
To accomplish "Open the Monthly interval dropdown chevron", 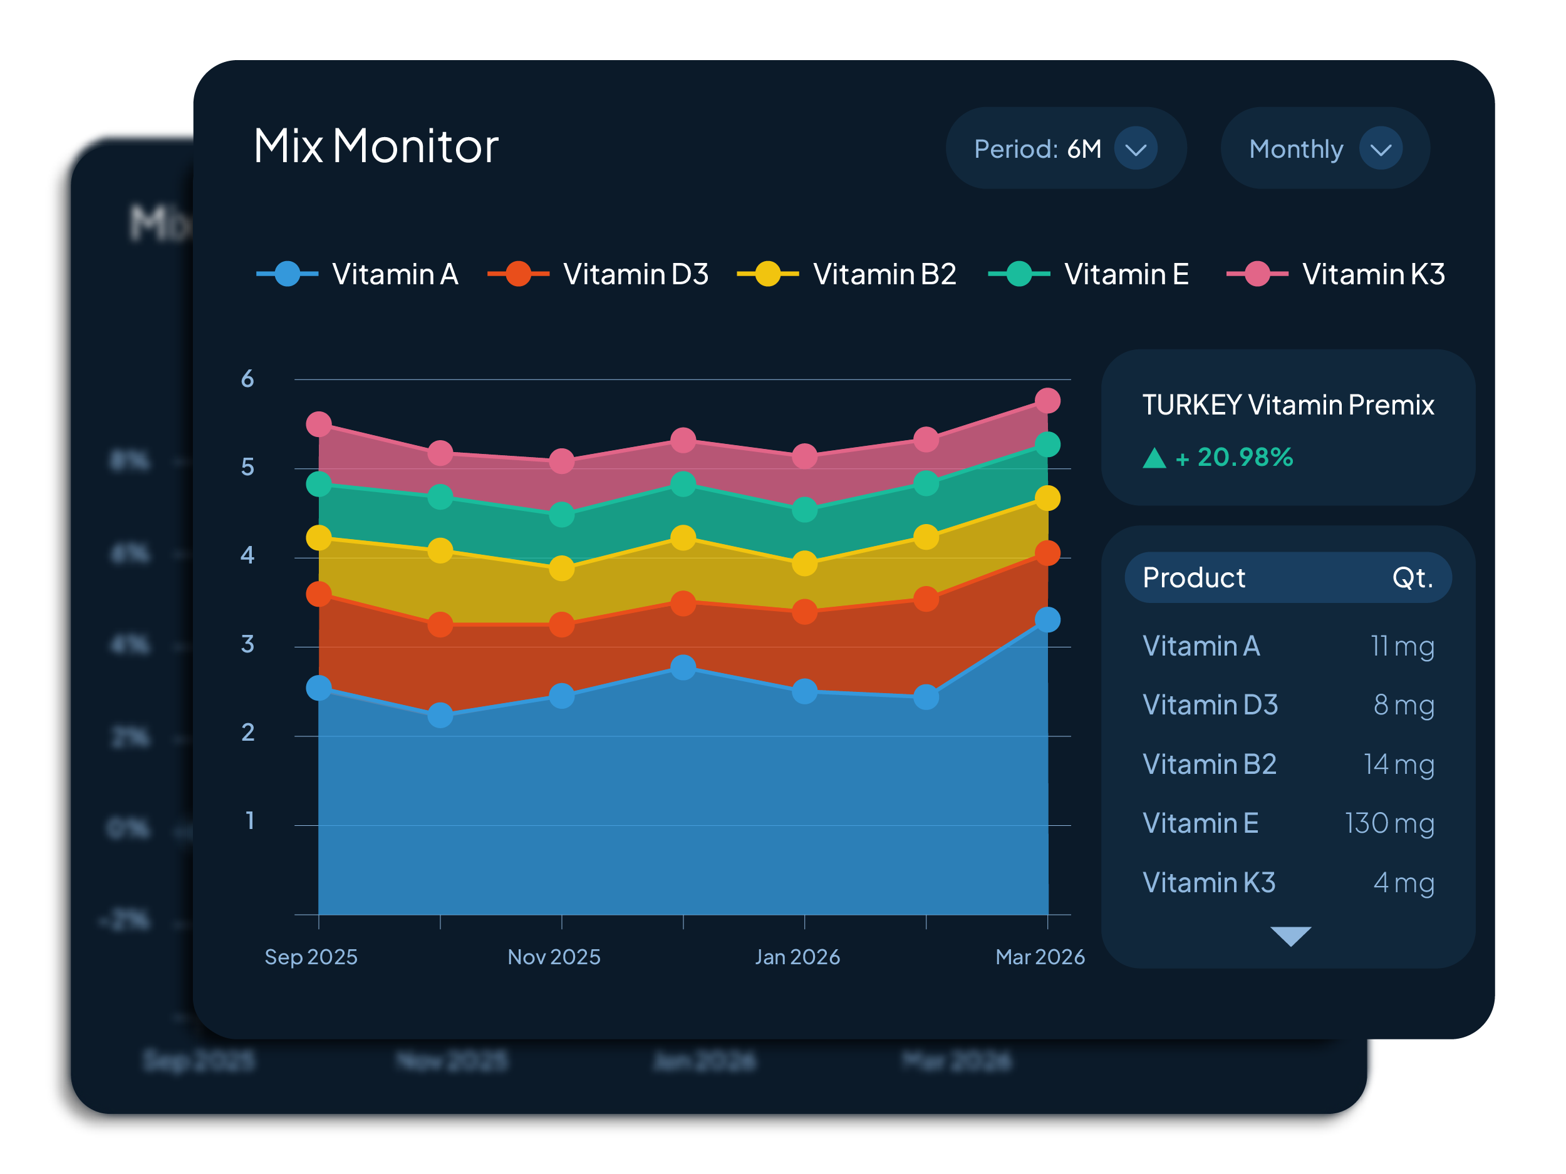I will click(1380, 148).
